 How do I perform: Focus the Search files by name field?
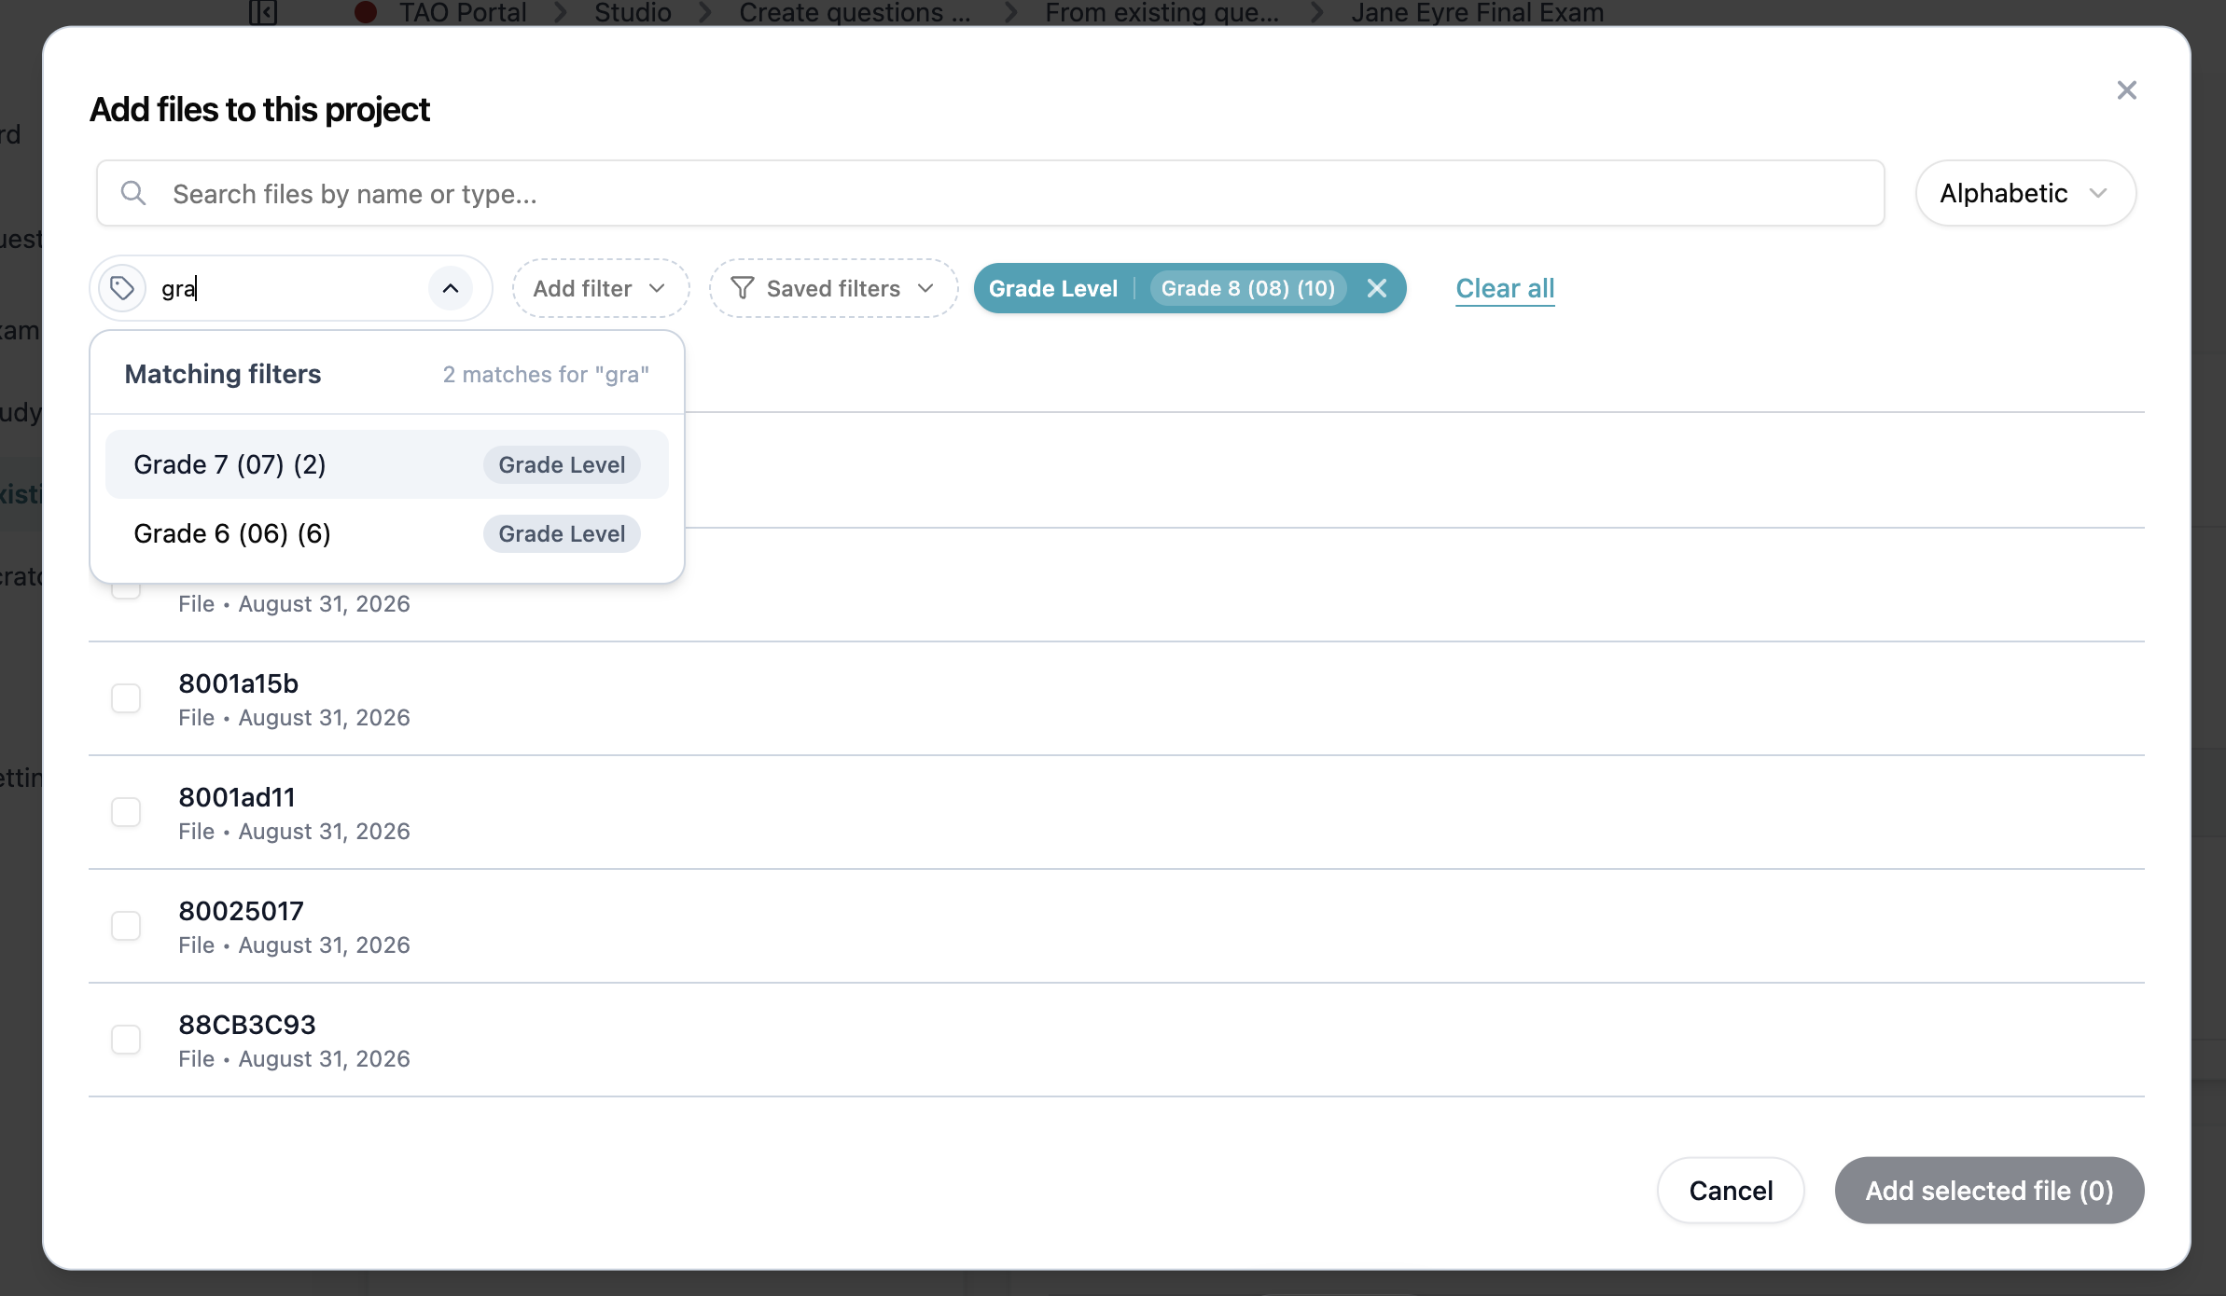pyautogui.click(x=990, y=193)
